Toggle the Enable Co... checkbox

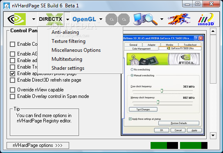(x=13, y=44)
